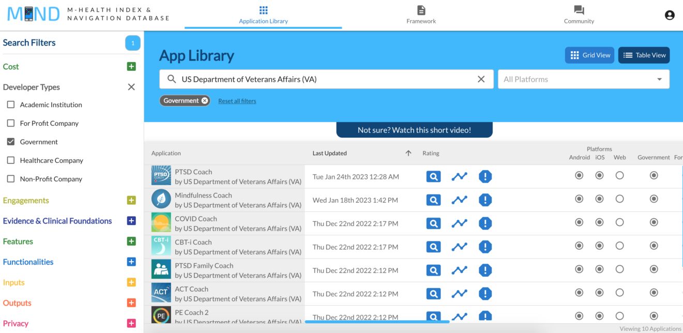Click the MIND logo in the header
Image resolution: width=683 pixels, height=333 pixels.
tap(34, 14)
